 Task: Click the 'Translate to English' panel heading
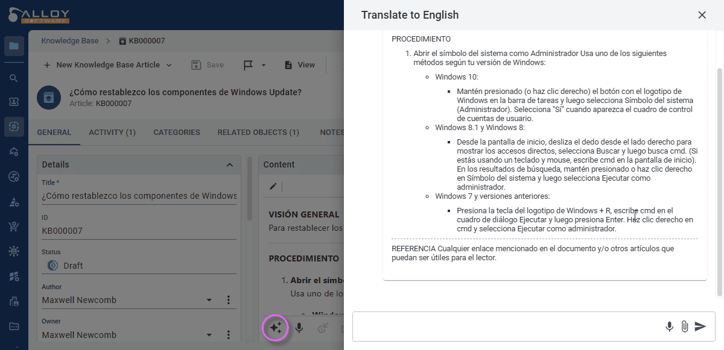click(x=410, y=15)
